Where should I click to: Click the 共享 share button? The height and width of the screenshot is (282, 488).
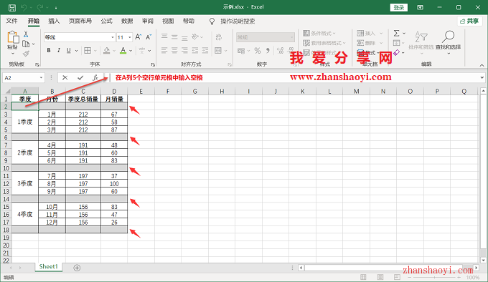[469, 21]
